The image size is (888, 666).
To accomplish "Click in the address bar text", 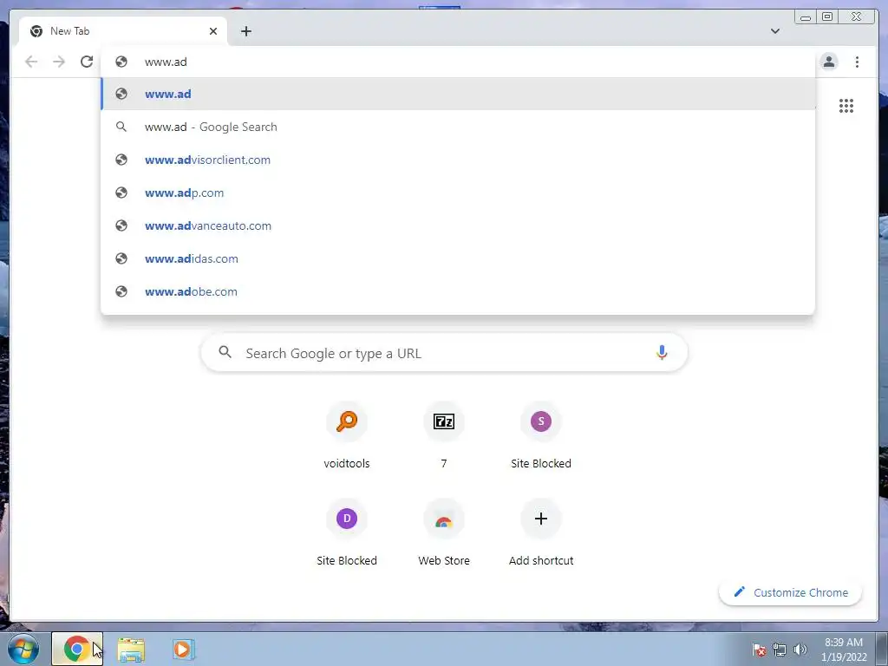I will (166, 62).
